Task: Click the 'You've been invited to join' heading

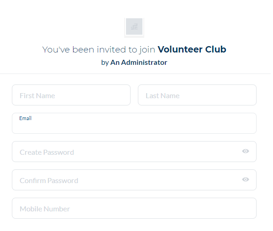Action: [x=100, y=50]
